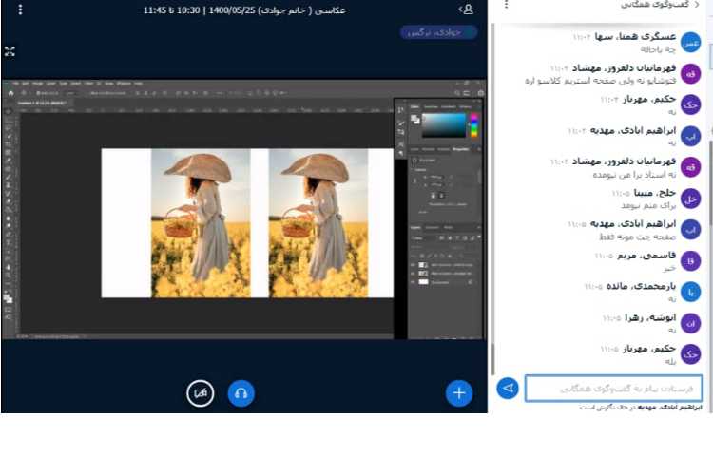Viewport: 713px width, 456px height.
Task: Toggle layer filtering switch in Layers panel
Action: pos(479,237)
